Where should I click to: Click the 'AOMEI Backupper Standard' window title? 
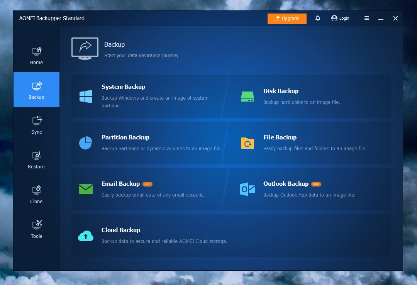tap(52, 18)
